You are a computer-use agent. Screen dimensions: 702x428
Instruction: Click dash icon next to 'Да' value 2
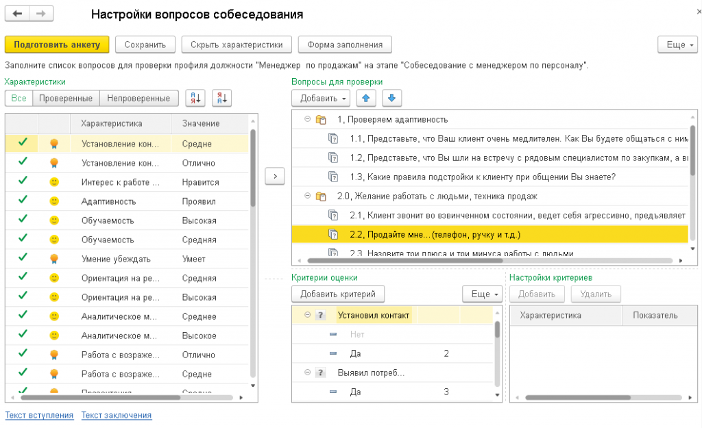[333, 353]
